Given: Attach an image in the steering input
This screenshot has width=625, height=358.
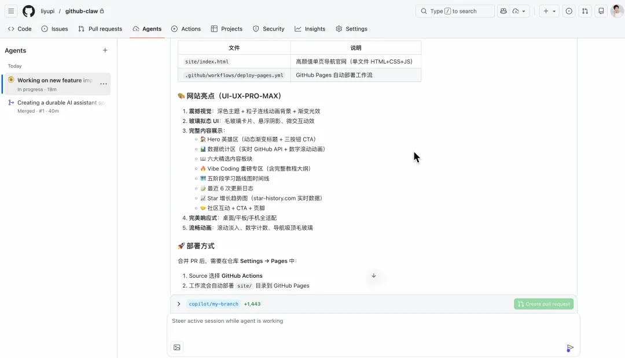Looking at the screenshot, I should click(177, 348).
